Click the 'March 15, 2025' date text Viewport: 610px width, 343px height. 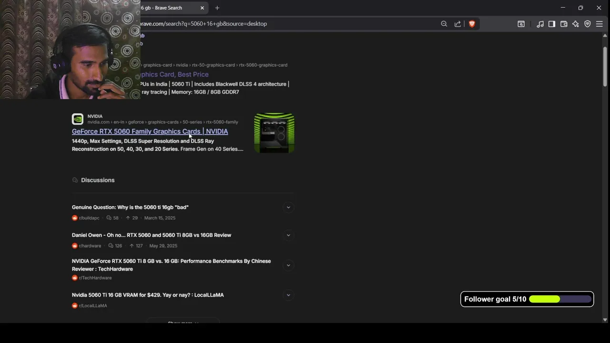click(160, 218)
